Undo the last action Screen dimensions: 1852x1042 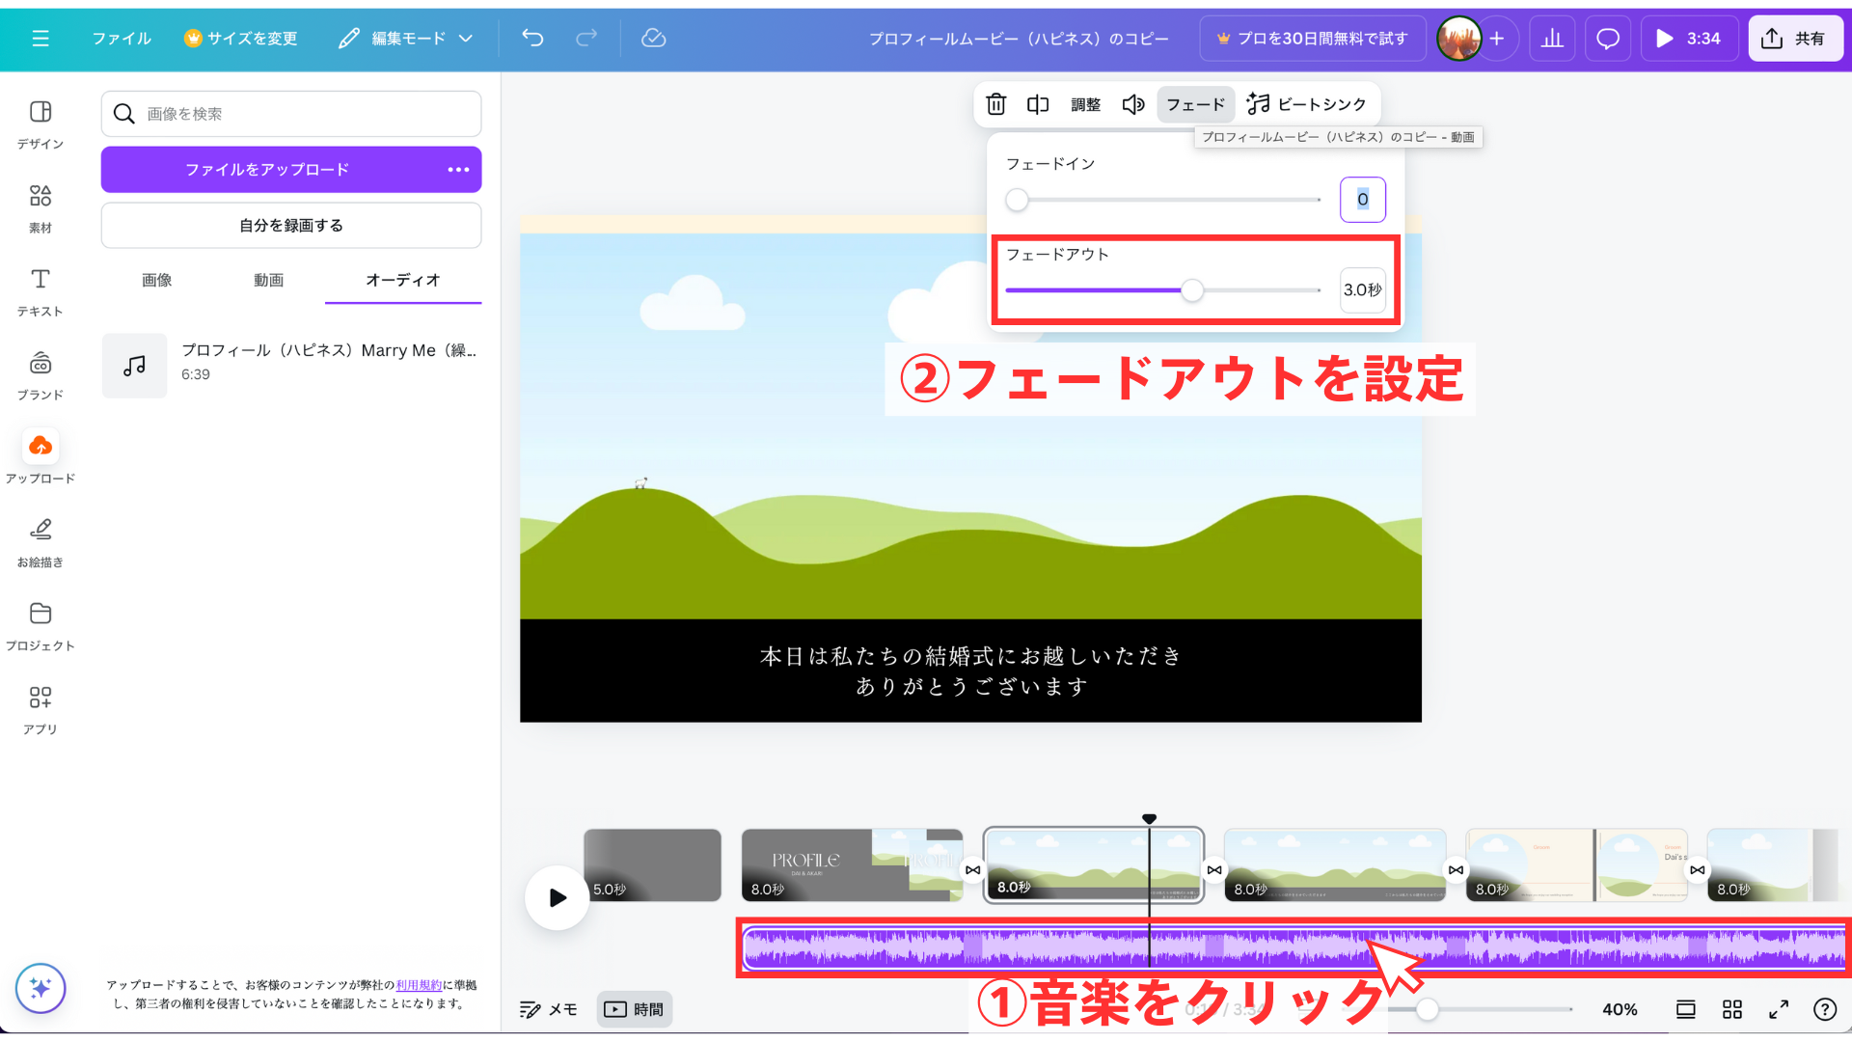tap(532, 39)
